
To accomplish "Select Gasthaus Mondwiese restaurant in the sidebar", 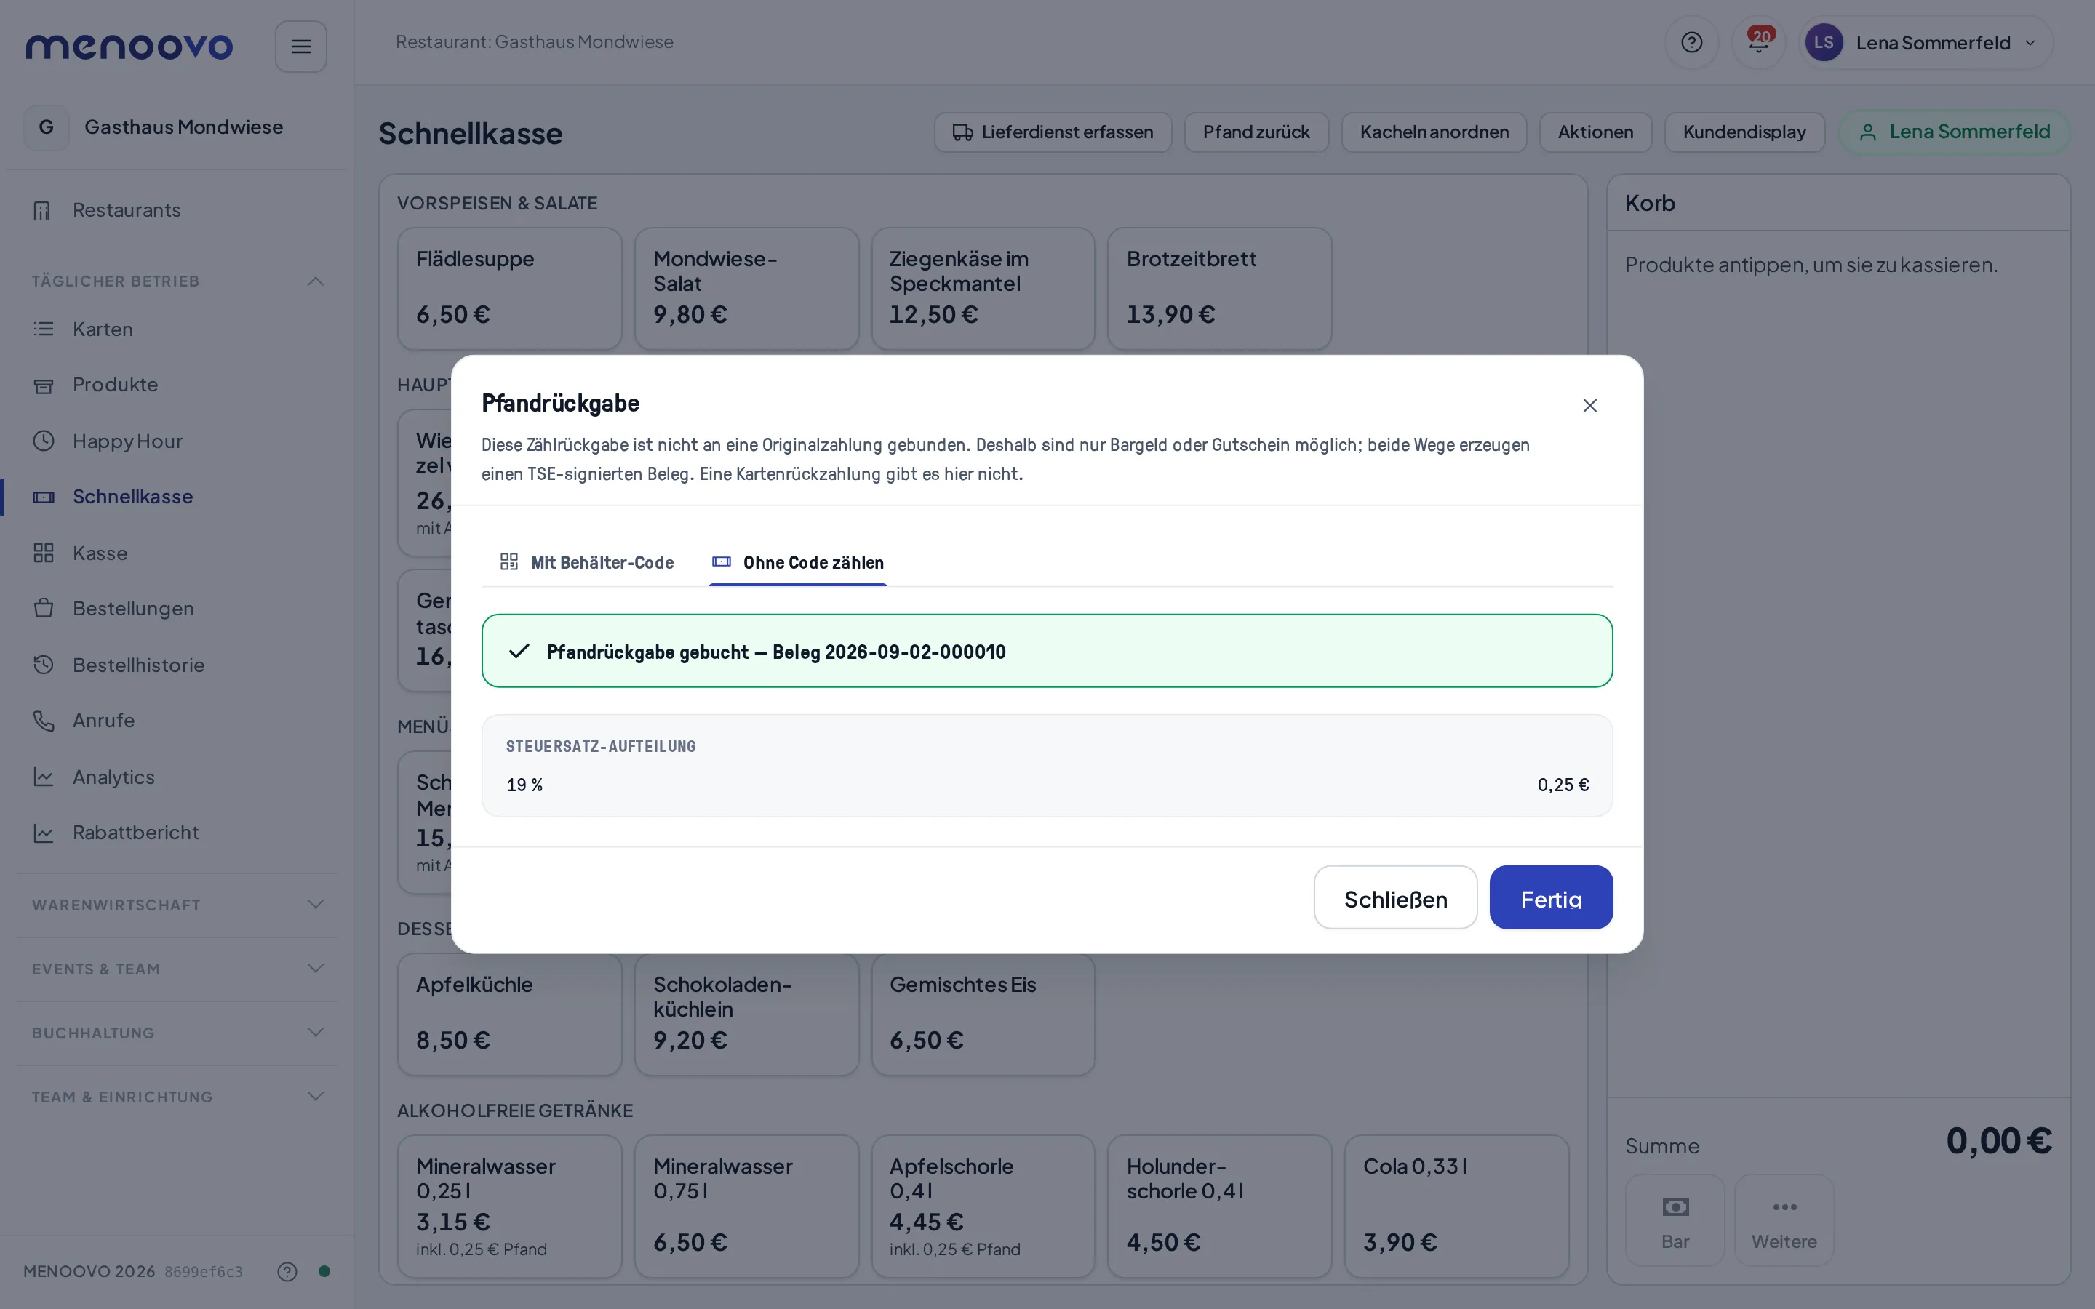I will click(177, 127).
